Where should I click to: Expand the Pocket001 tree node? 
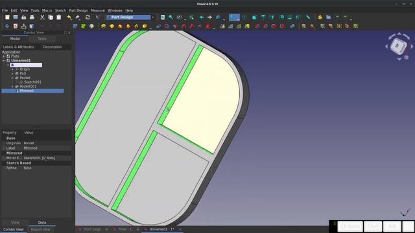pos(12,86)
